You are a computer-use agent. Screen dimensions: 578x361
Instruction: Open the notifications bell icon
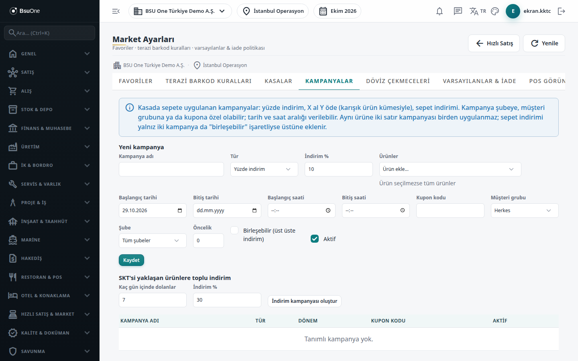tap(440, 11)
